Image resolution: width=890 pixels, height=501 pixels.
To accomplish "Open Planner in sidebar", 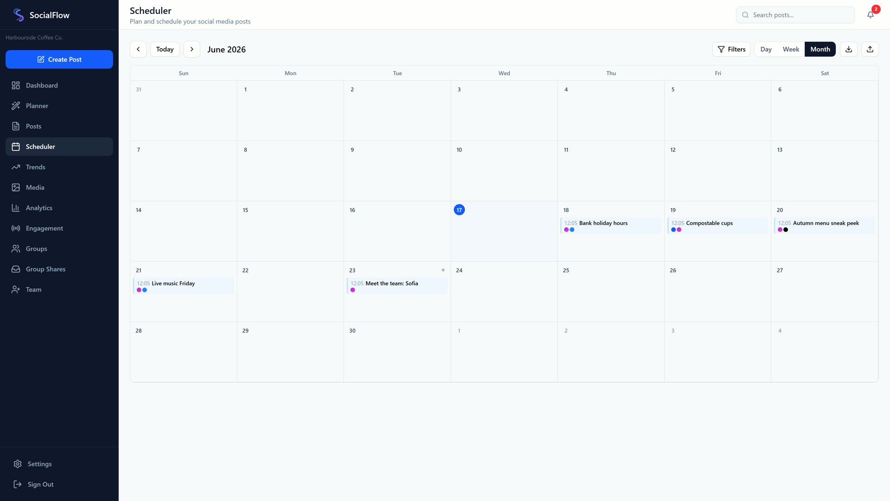I will [59, 106].
